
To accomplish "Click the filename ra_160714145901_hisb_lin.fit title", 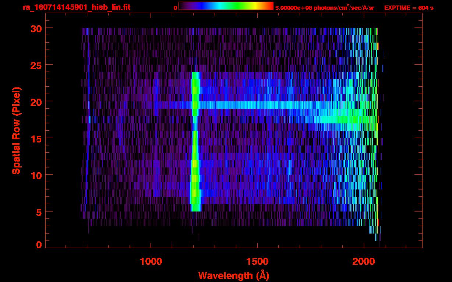I will tap(76, 7).
